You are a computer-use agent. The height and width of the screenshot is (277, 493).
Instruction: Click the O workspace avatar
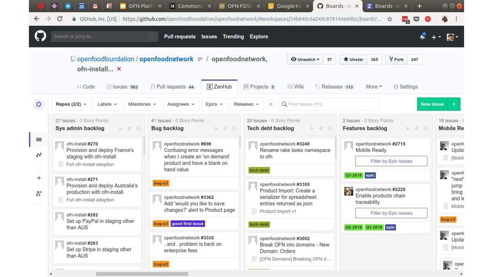point(39,104)
